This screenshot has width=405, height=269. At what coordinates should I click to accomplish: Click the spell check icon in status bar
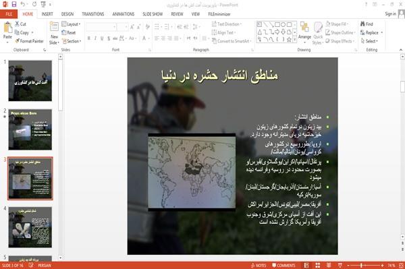pos(31,265)
